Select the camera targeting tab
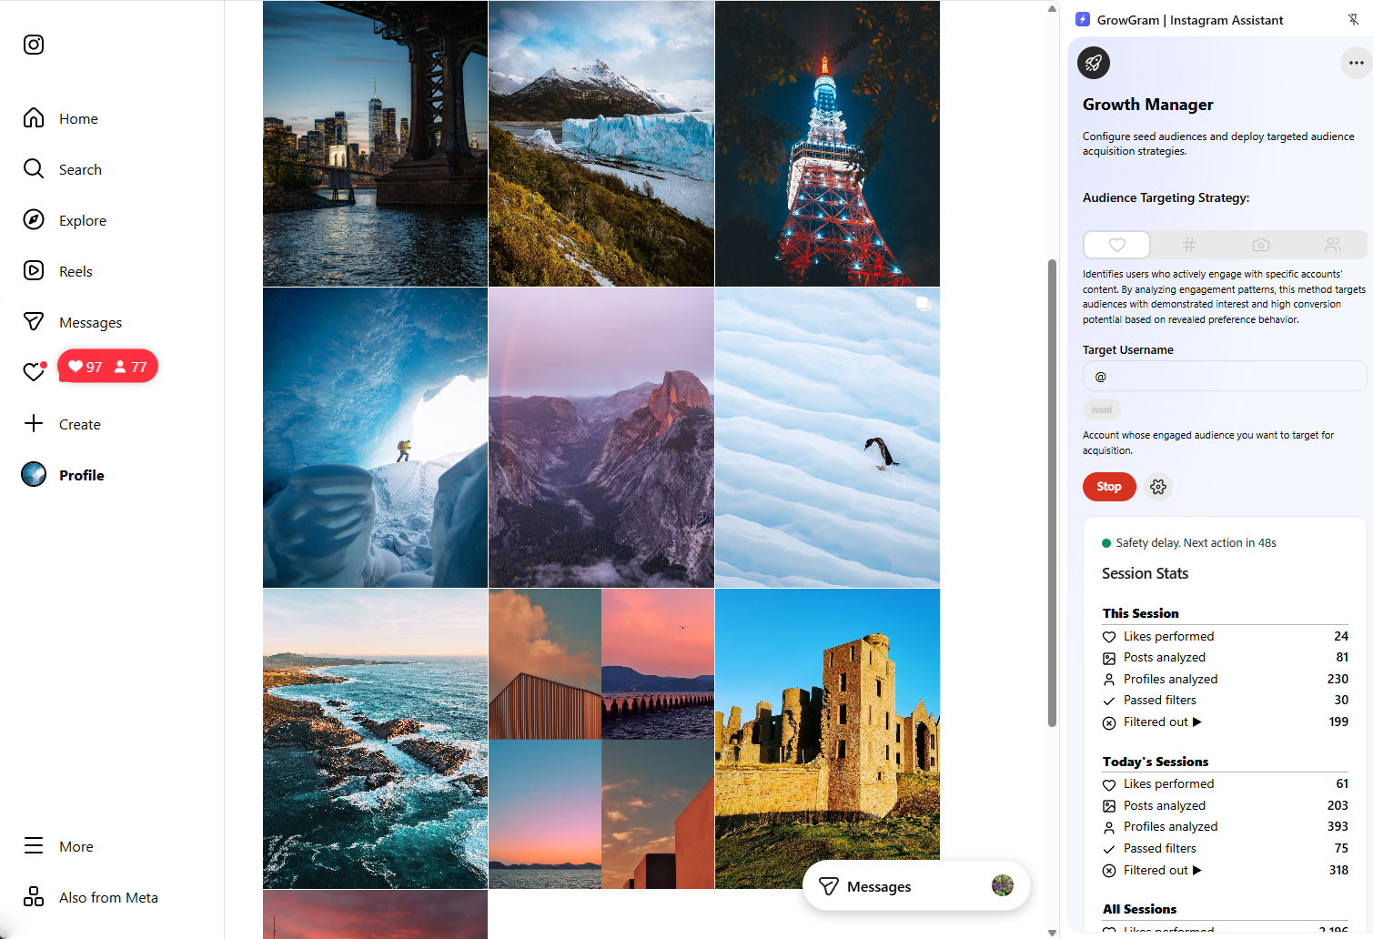 [1260, 245]
